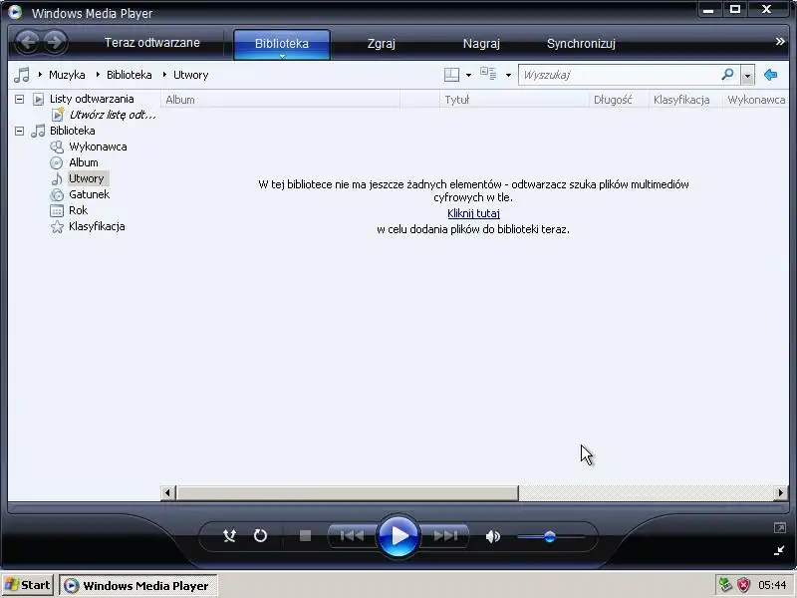The image size is (797, 598).
Task: Open the Nagraj tab
Action: pos(481,44)
